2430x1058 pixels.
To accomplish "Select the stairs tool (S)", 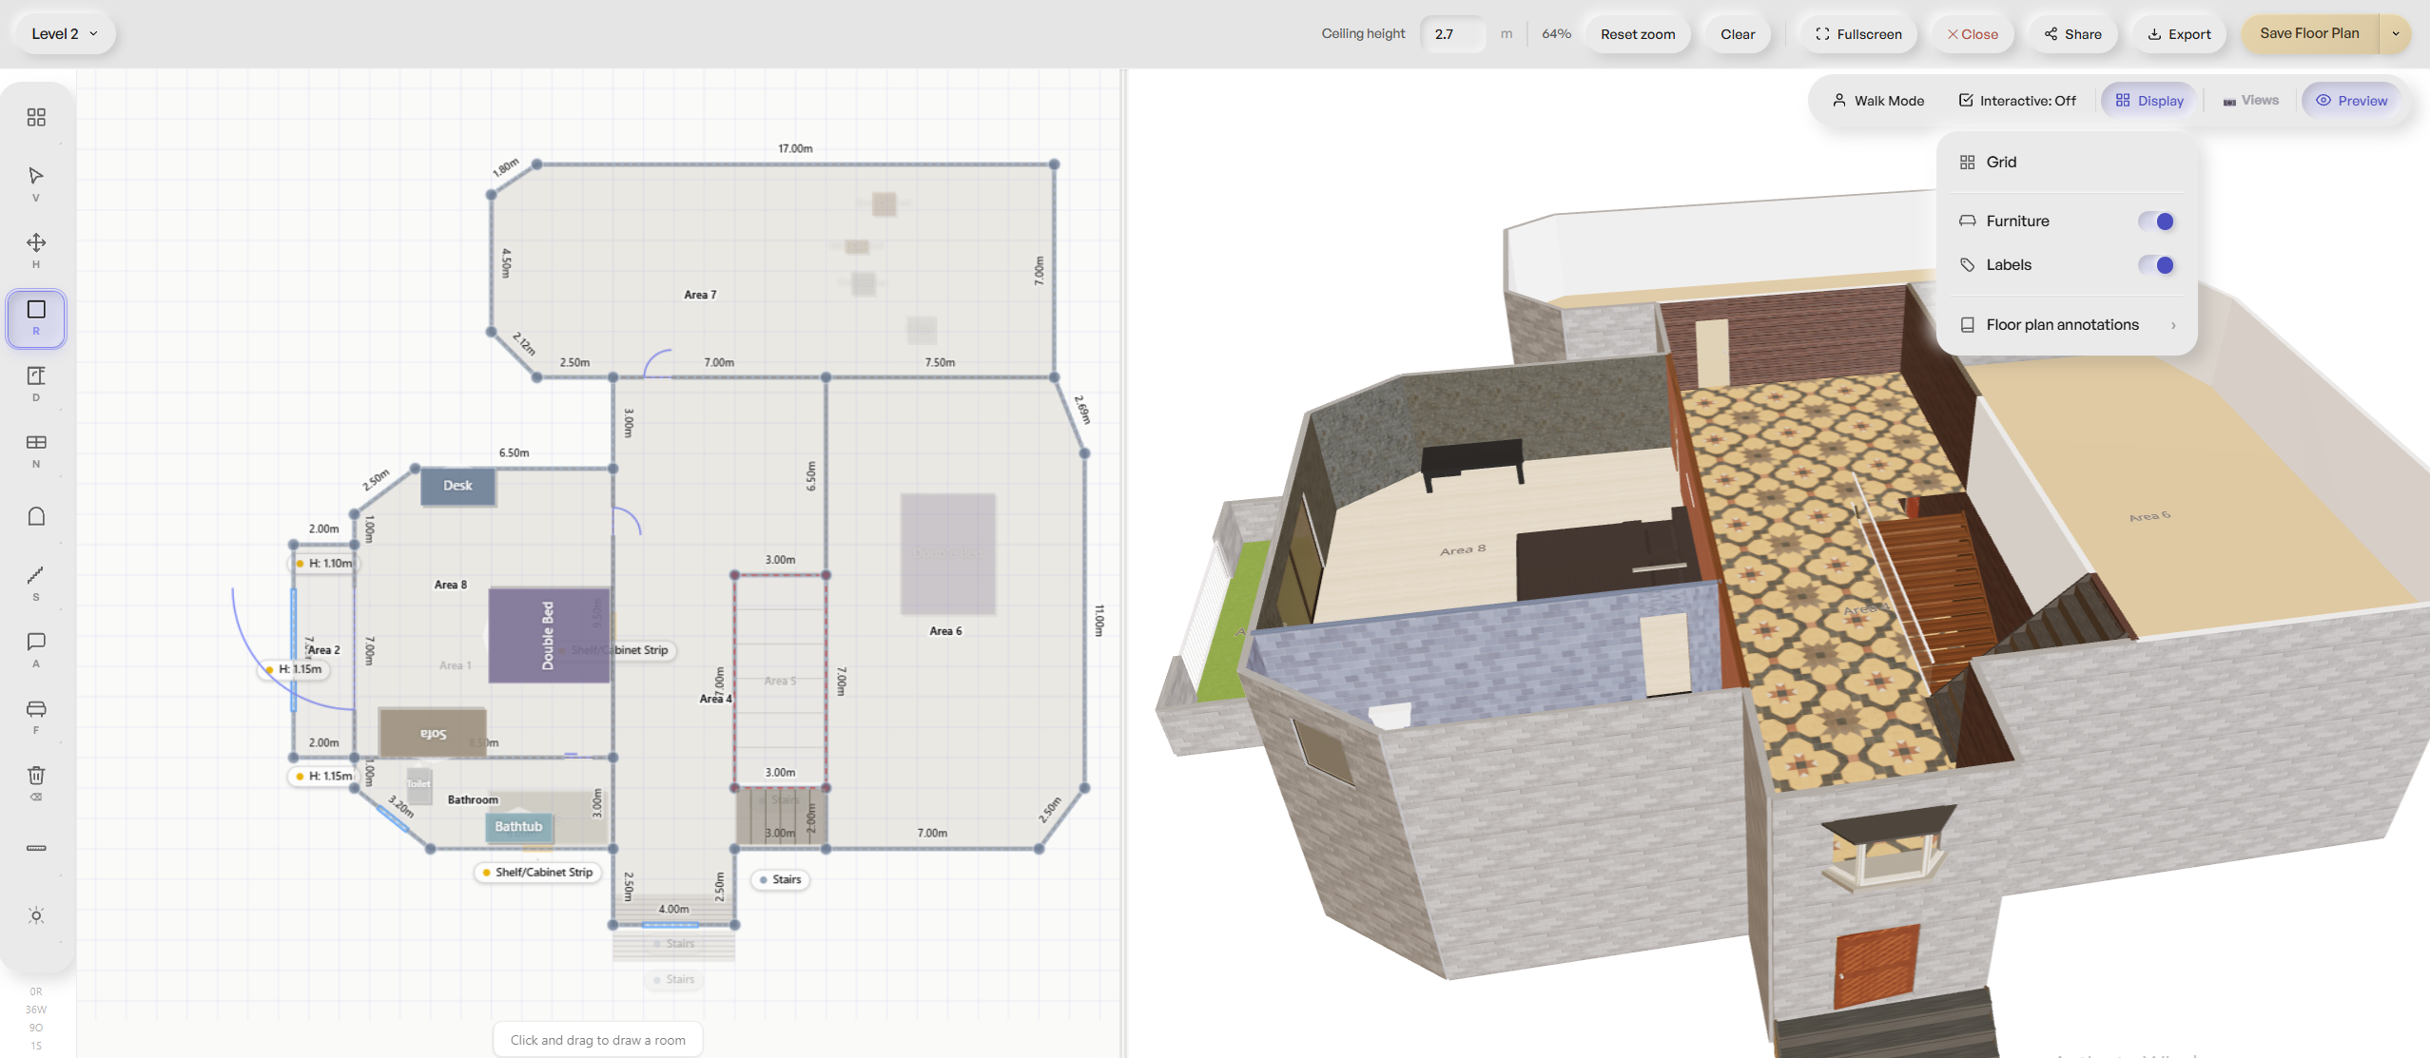I will click(36, 575).
